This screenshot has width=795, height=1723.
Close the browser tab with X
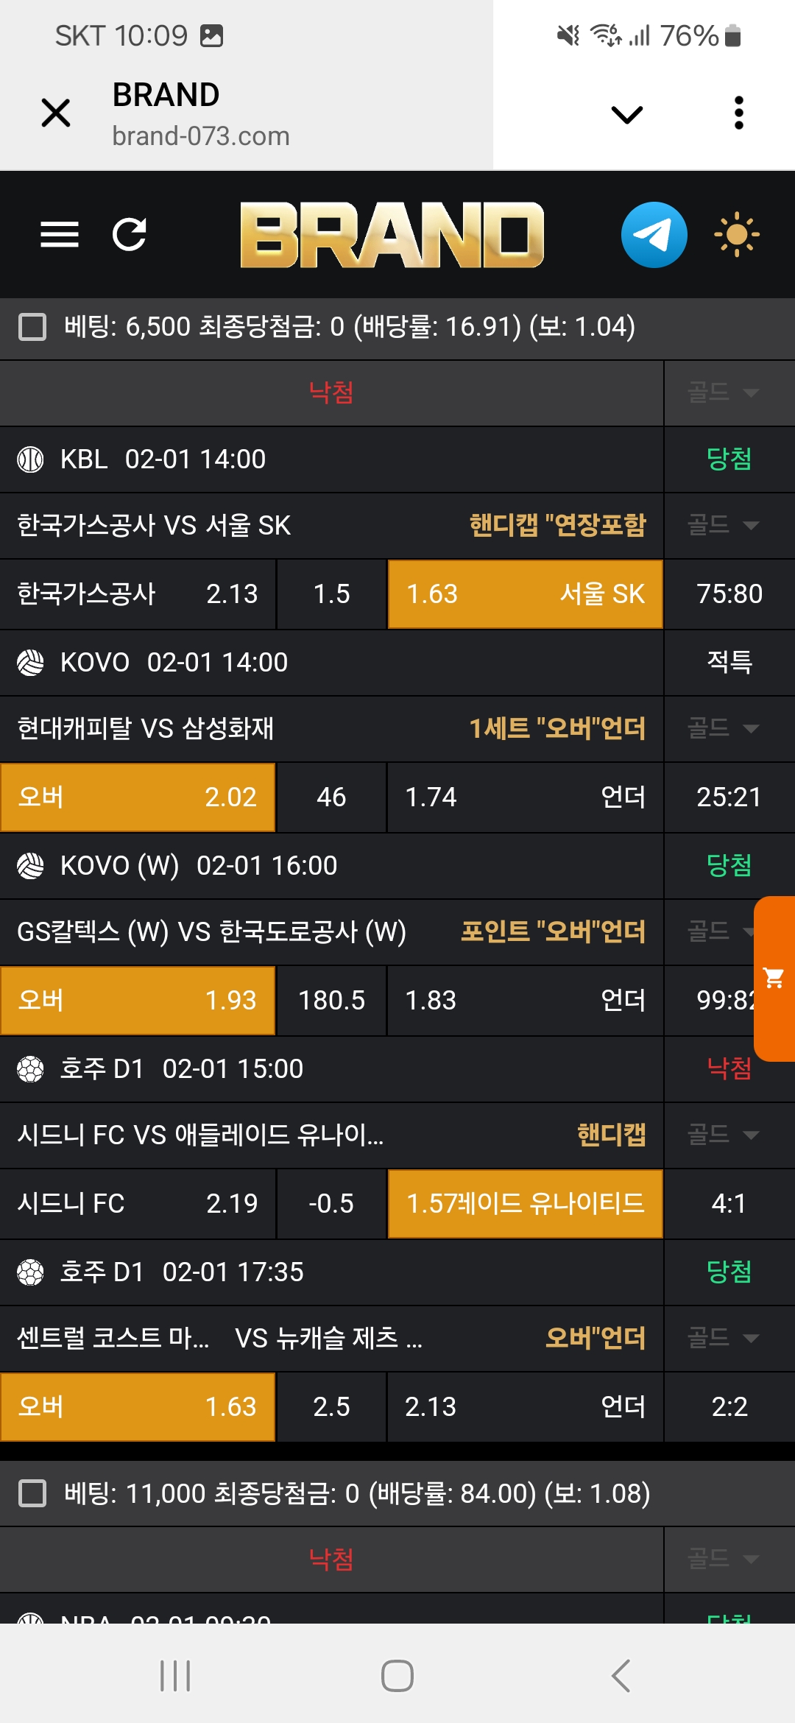[56, 113]
